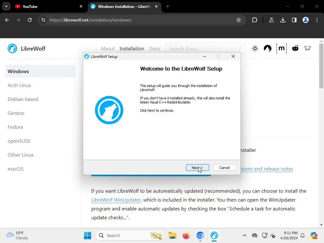
Task: Click the scrollbar down arrow
Action: (321, 225)
